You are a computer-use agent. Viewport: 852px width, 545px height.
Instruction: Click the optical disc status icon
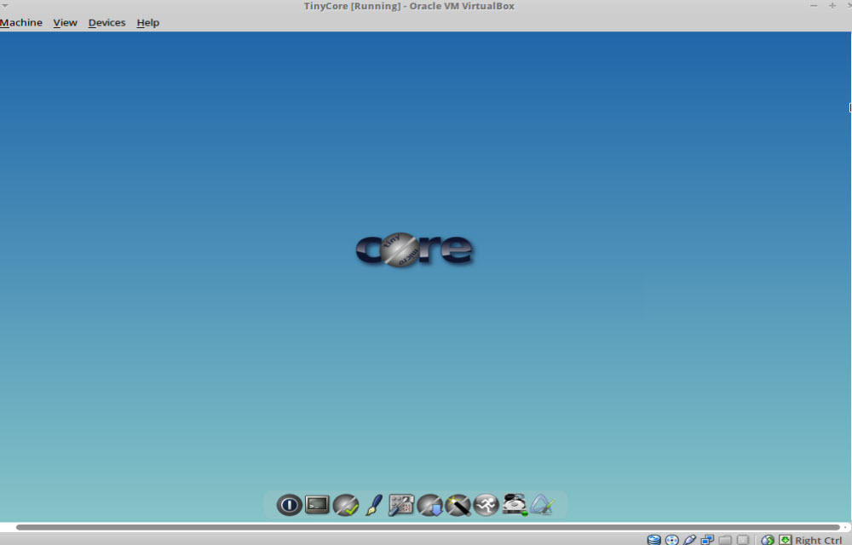(671, 540)
